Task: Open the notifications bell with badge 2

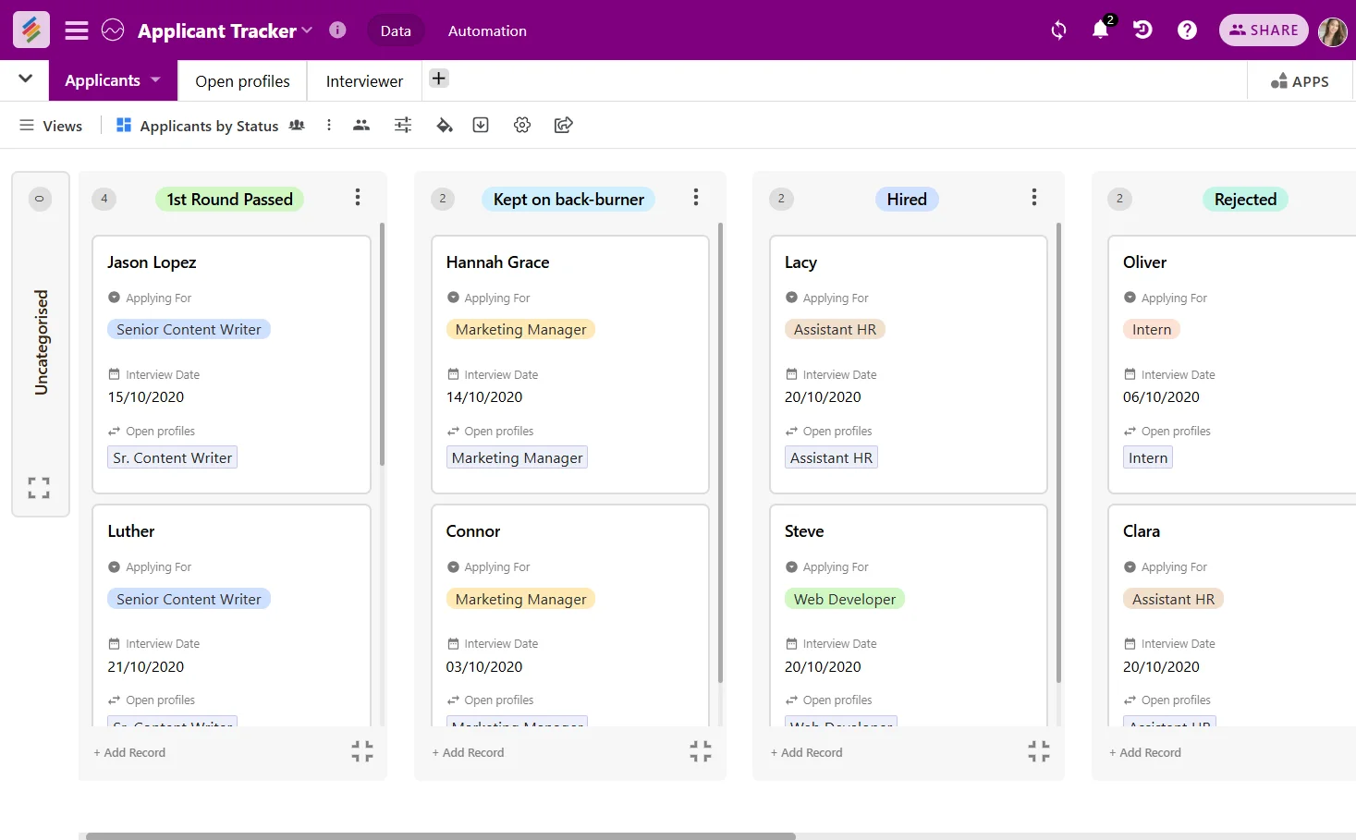Action: pos(1099,30)
